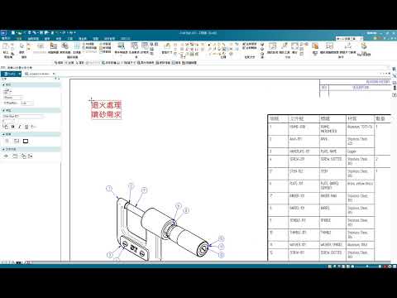The image size is (397, 298).
Task: Toggle Italic in the text font panel
Action: pos(20,127)
